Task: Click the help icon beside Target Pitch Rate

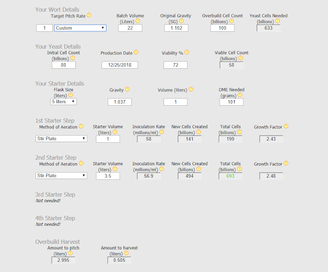Action: point(89,15)
